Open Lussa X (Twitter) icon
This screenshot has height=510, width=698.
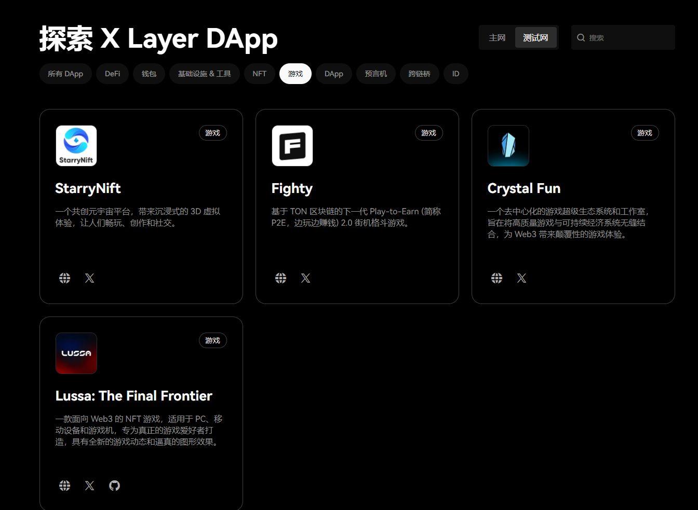(89, 486)
